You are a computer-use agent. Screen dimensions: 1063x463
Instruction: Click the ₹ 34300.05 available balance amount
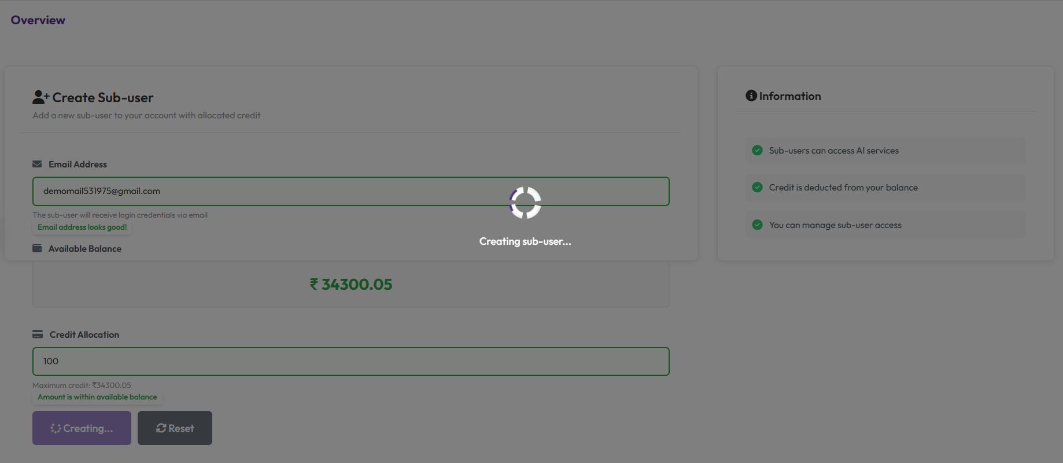(x=351, y=285)
